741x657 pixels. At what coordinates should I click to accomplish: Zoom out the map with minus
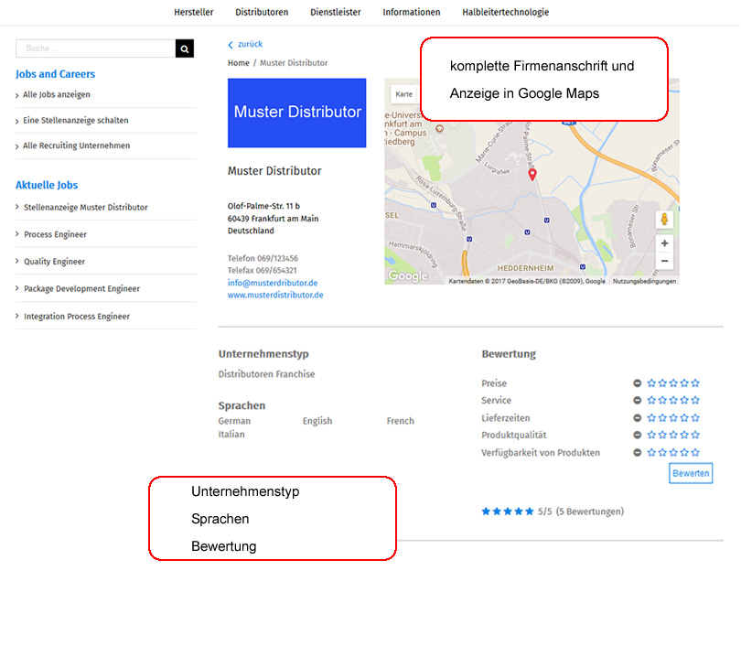[664, 261]
